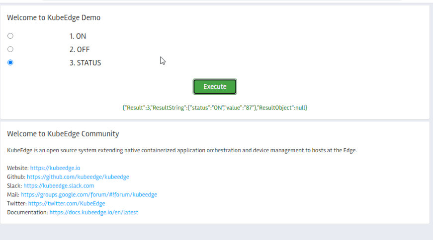
Task: Click the "1. ON" option label text
Action: 78,36
